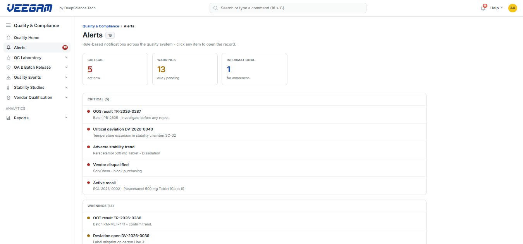This screenshot has height=244, width=523.
Task: Expand the Reports section chevron
Action: (x=66, y=118)
